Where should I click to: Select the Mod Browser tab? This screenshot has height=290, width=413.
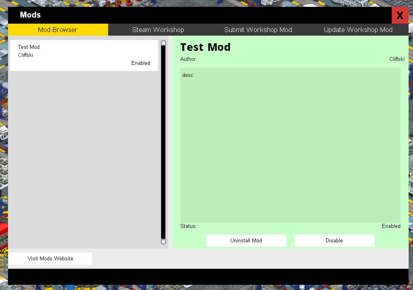[x=58, y=30]
